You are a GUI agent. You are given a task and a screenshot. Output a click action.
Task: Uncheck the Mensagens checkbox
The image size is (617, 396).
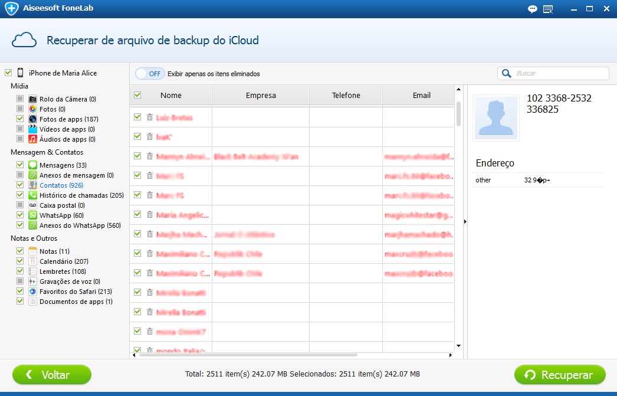[x=20, y=165]
